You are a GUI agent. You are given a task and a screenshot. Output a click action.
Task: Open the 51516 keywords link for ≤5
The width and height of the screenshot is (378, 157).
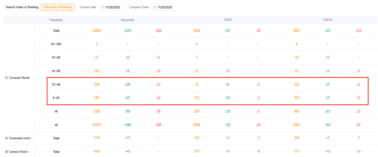(x=97, y=125)
